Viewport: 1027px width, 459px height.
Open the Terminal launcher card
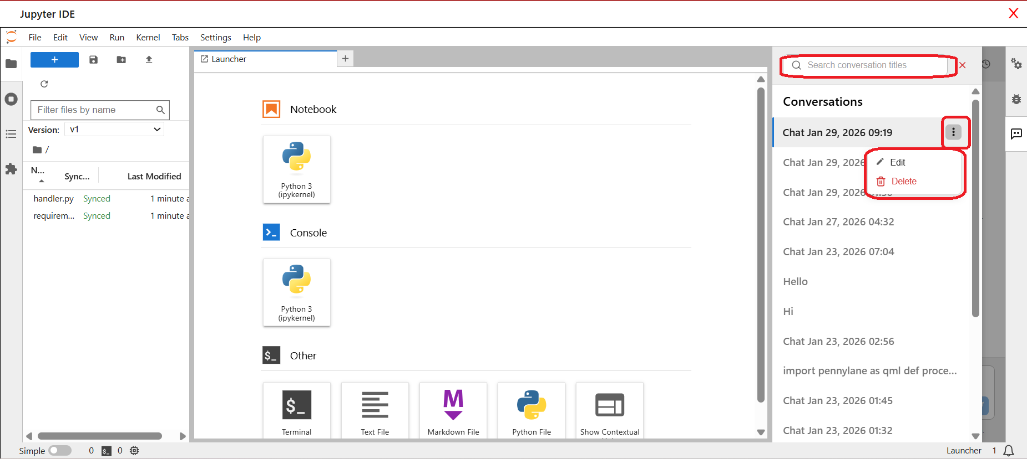[297, 410]
